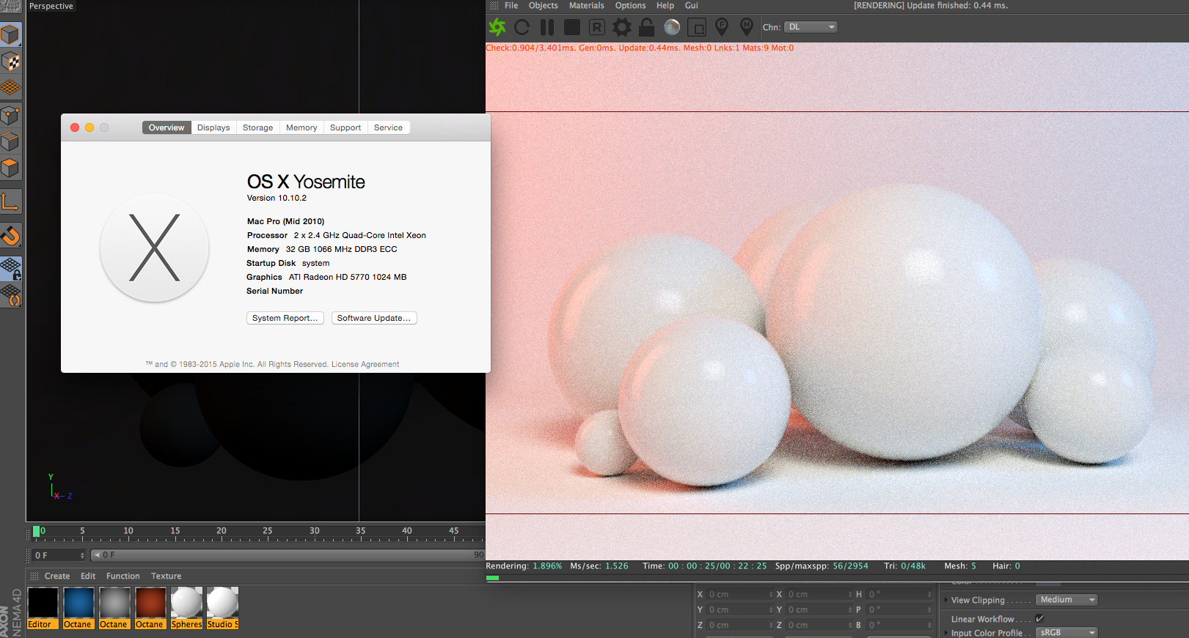Toggle the workplane lock icon
Screen dimensions: 1189x638
coord(11,269)
